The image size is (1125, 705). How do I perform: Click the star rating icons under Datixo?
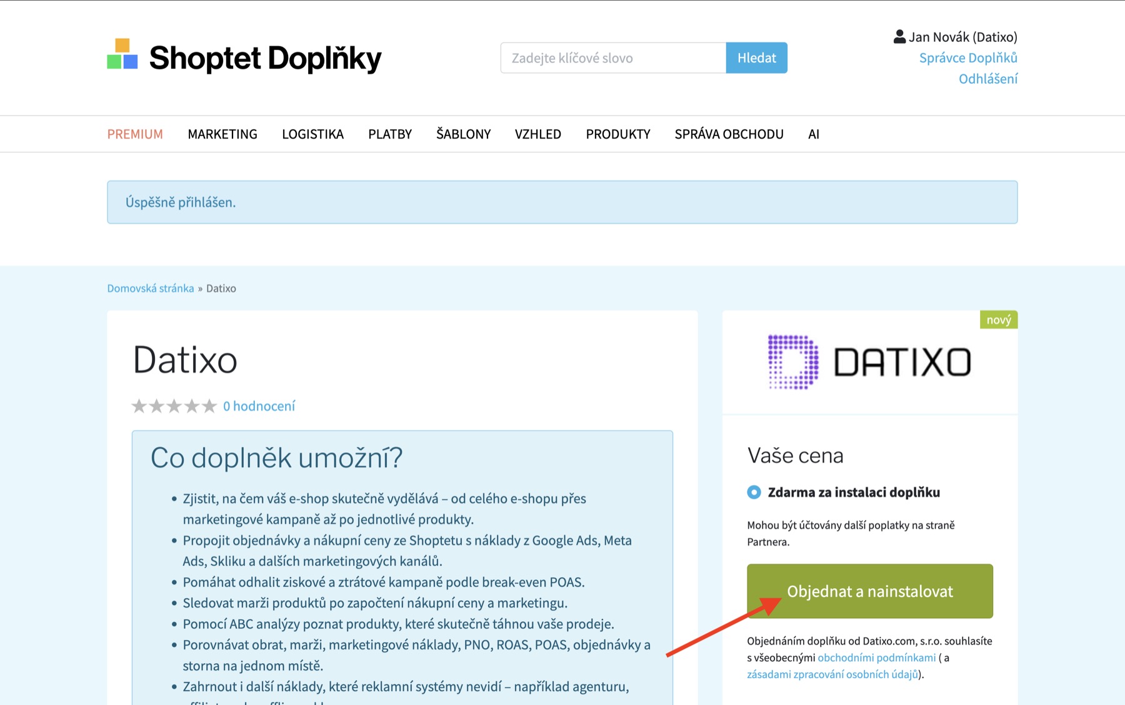coord(174,407)
